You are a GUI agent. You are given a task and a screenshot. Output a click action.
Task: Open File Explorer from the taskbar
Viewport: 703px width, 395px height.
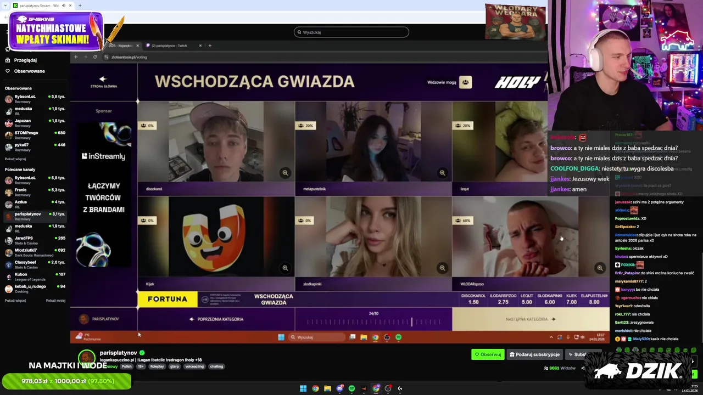(327, 388)
